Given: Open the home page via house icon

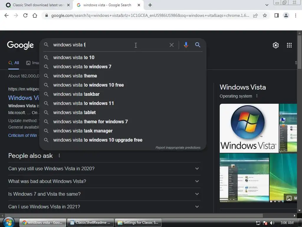Looking at the screenshot, I should [35, 15].
